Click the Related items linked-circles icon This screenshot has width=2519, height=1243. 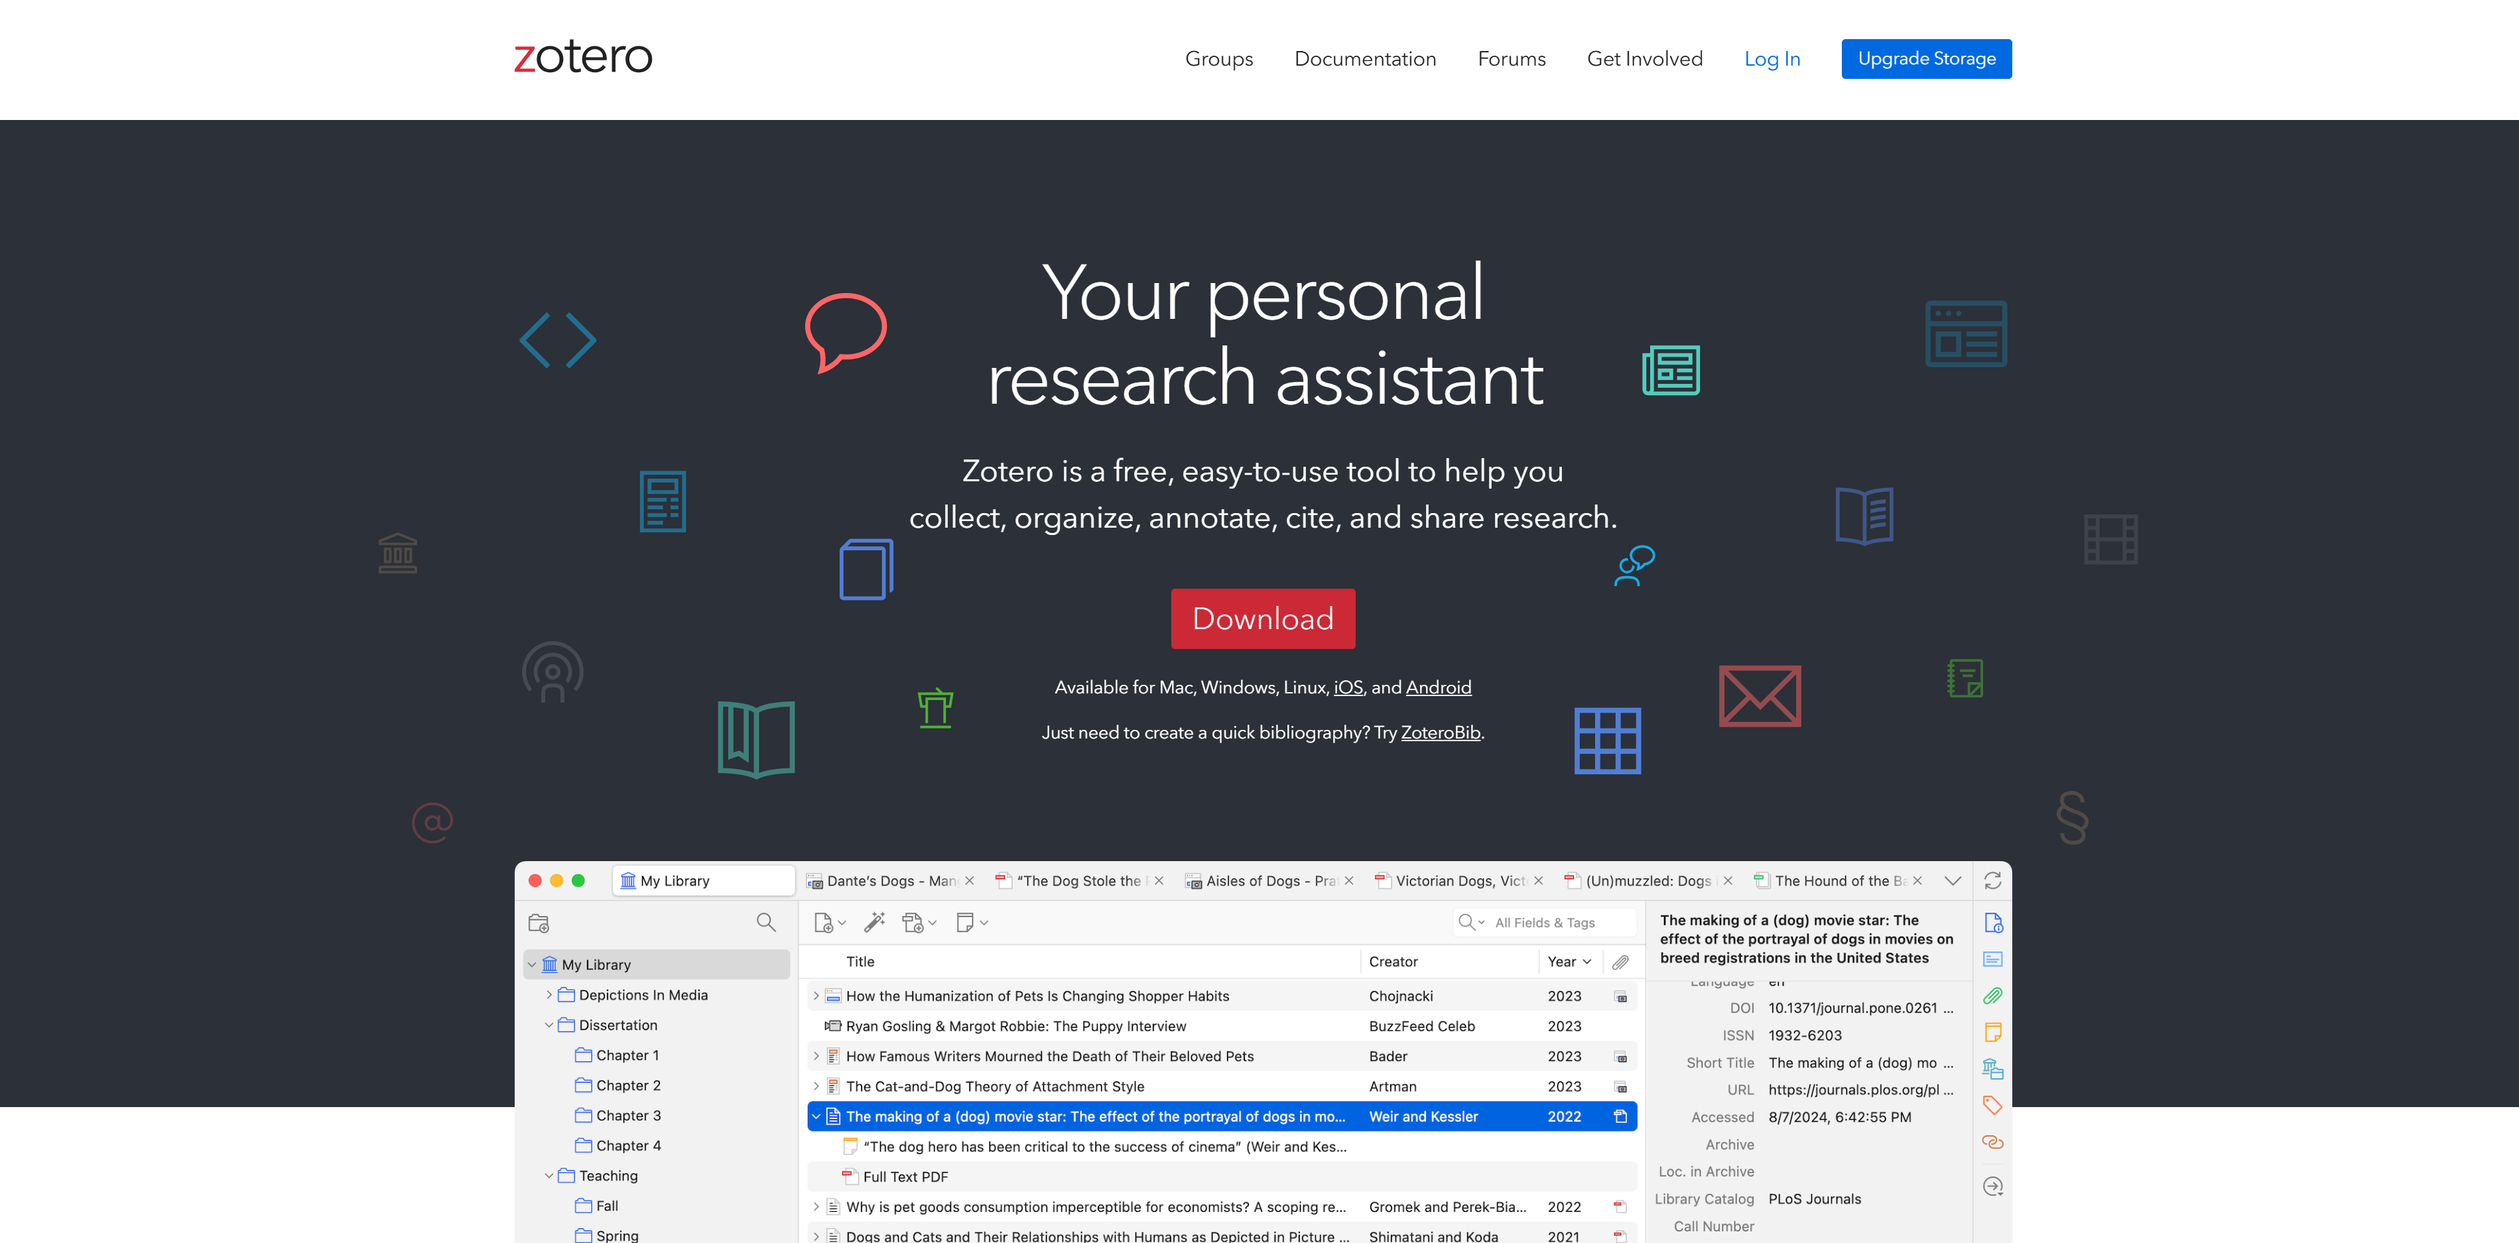tap(1992, 1142)
